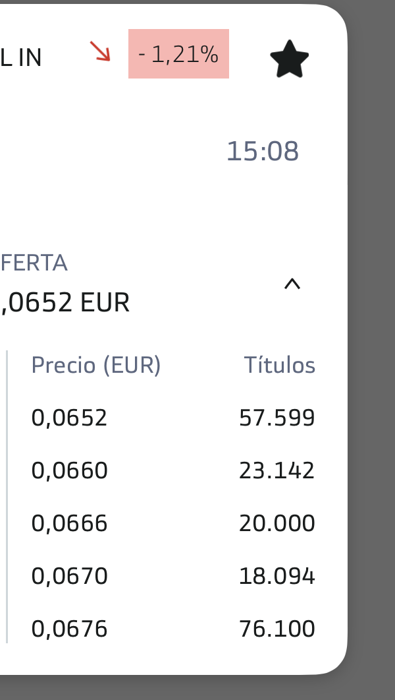395x700 pixels.
Task: Select the 0,0660 price row
Action: pyautogui.click(x=69, y=470)
